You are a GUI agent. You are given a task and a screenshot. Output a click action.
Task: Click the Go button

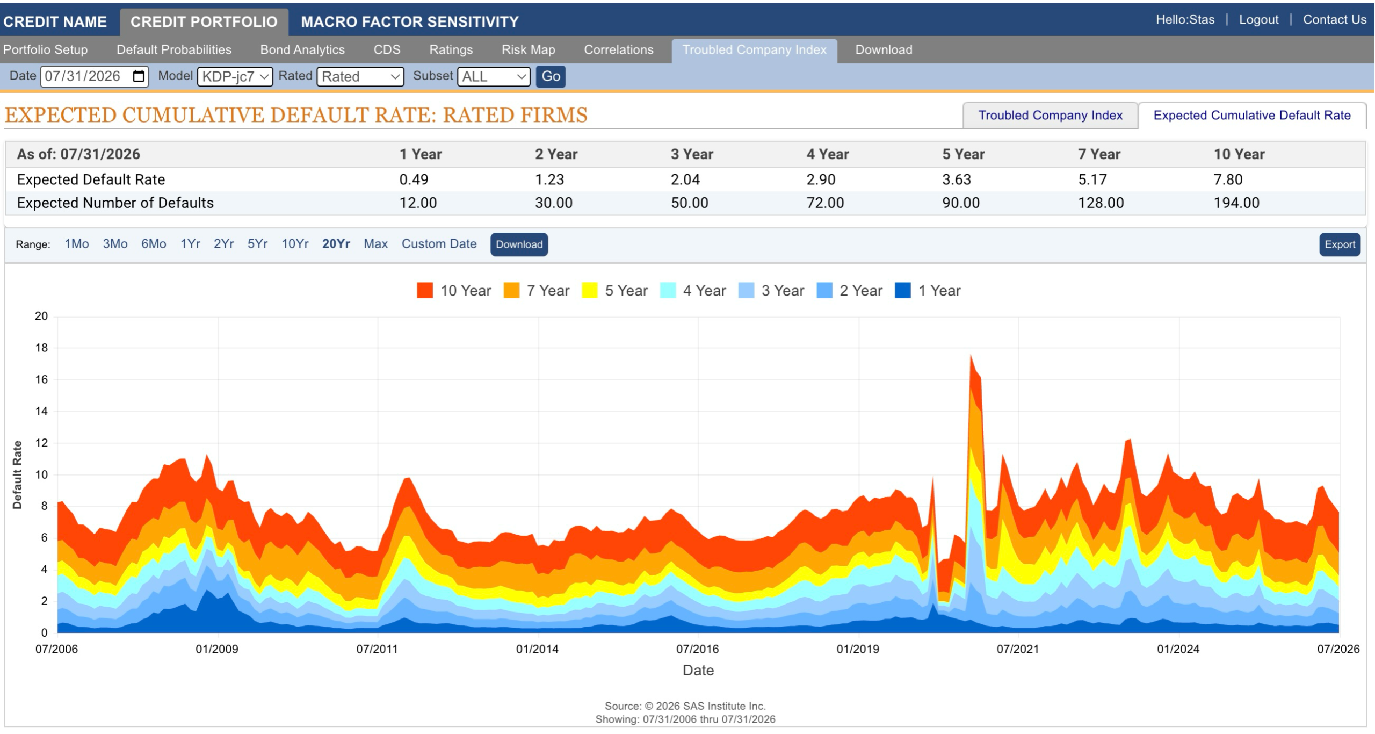click(551, 76)
